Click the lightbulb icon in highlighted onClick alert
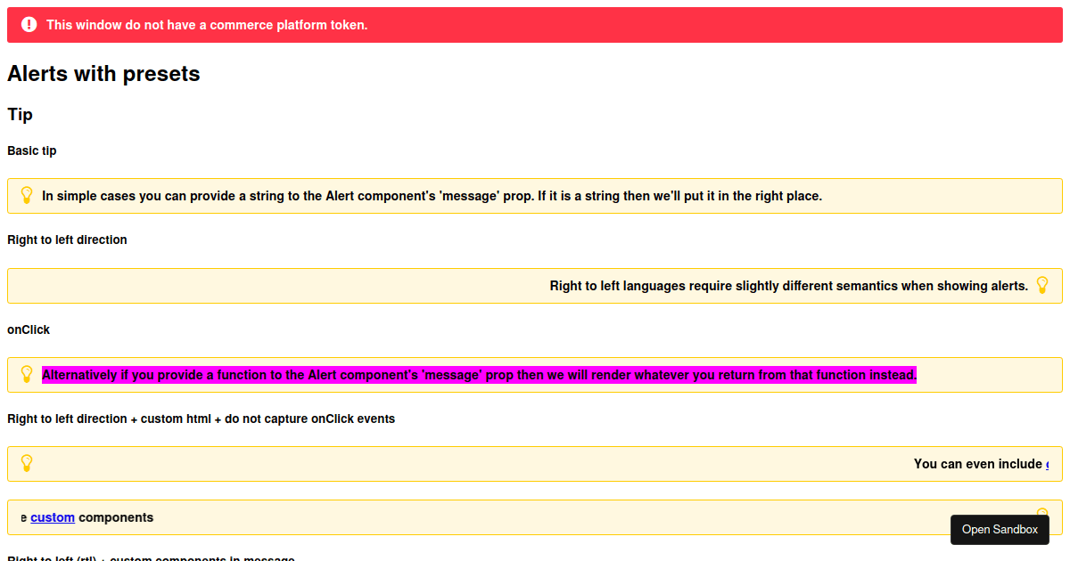Screen dimensions: 1070x561 click(27, 374)
